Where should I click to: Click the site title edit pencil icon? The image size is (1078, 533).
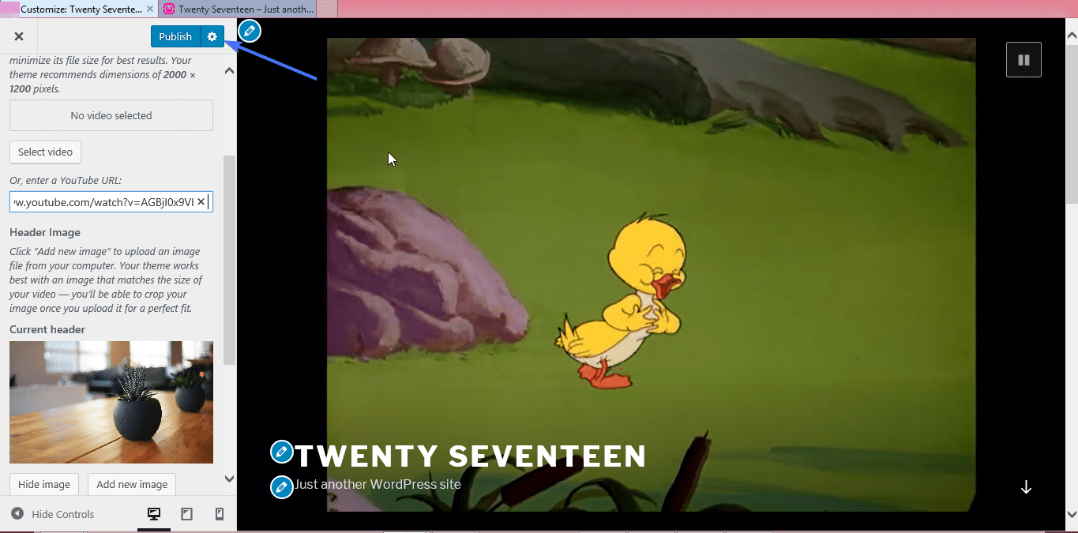281,452
